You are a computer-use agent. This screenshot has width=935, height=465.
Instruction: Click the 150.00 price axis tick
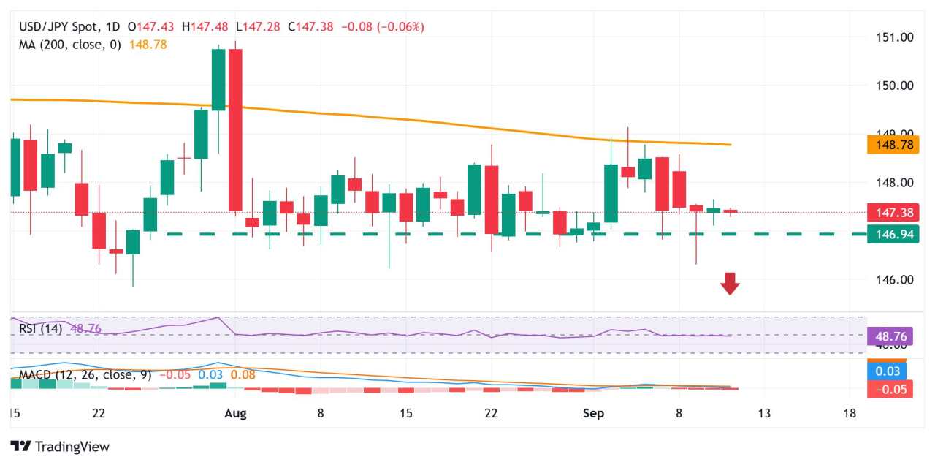tap(895, 86)
